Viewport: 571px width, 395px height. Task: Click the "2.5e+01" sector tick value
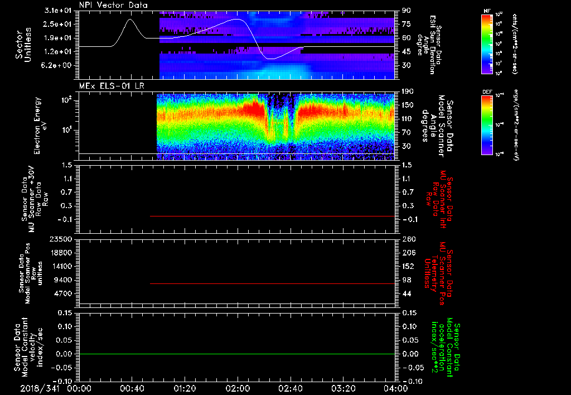point(58,24)
